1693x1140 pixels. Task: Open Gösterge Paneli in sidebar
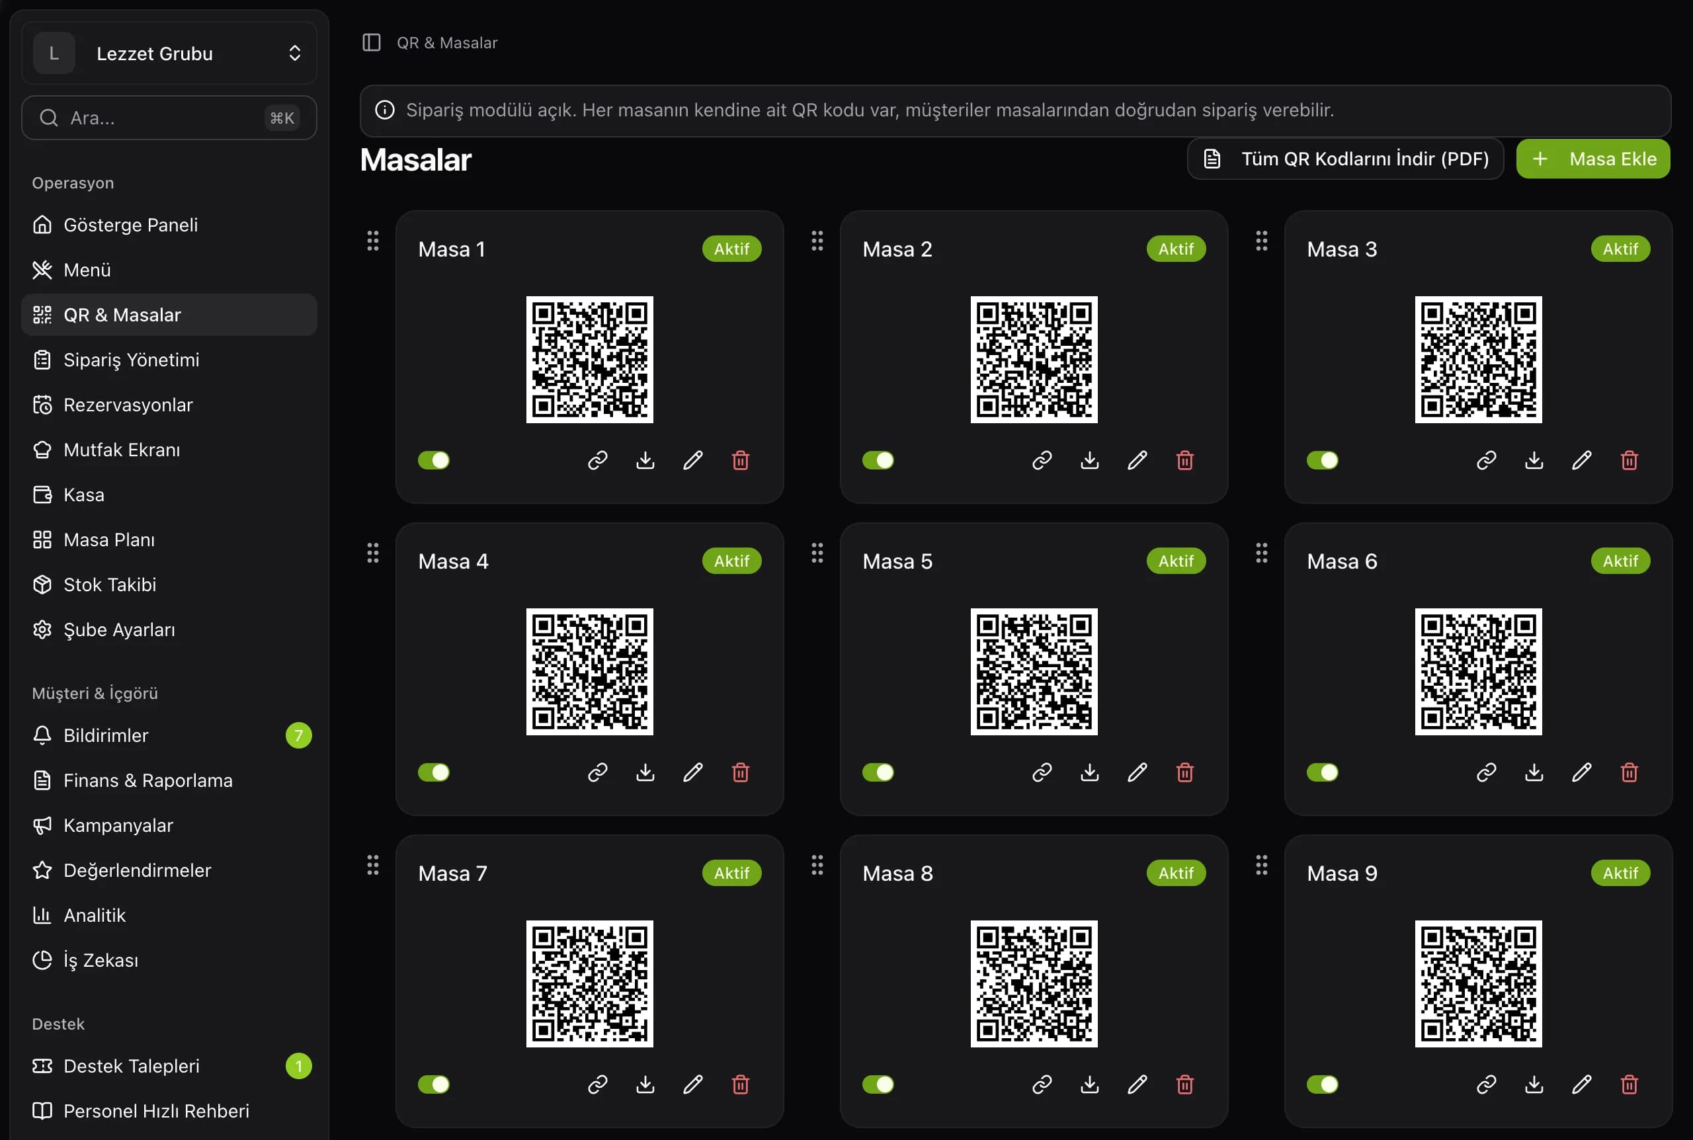pyautogui.click(x=169, y=225)
